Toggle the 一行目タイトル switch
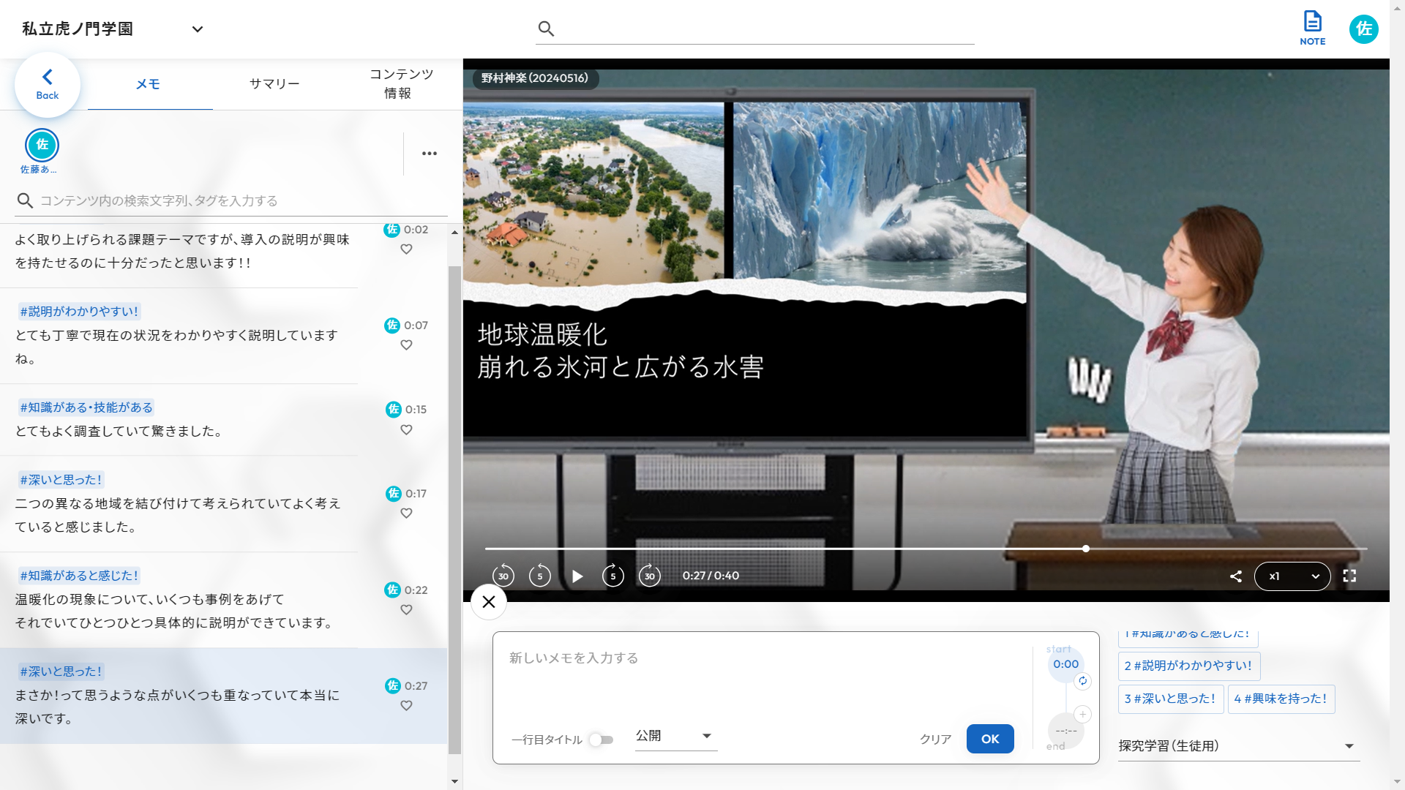Screen dimensions: 1405x790 (x=602, y=740)
